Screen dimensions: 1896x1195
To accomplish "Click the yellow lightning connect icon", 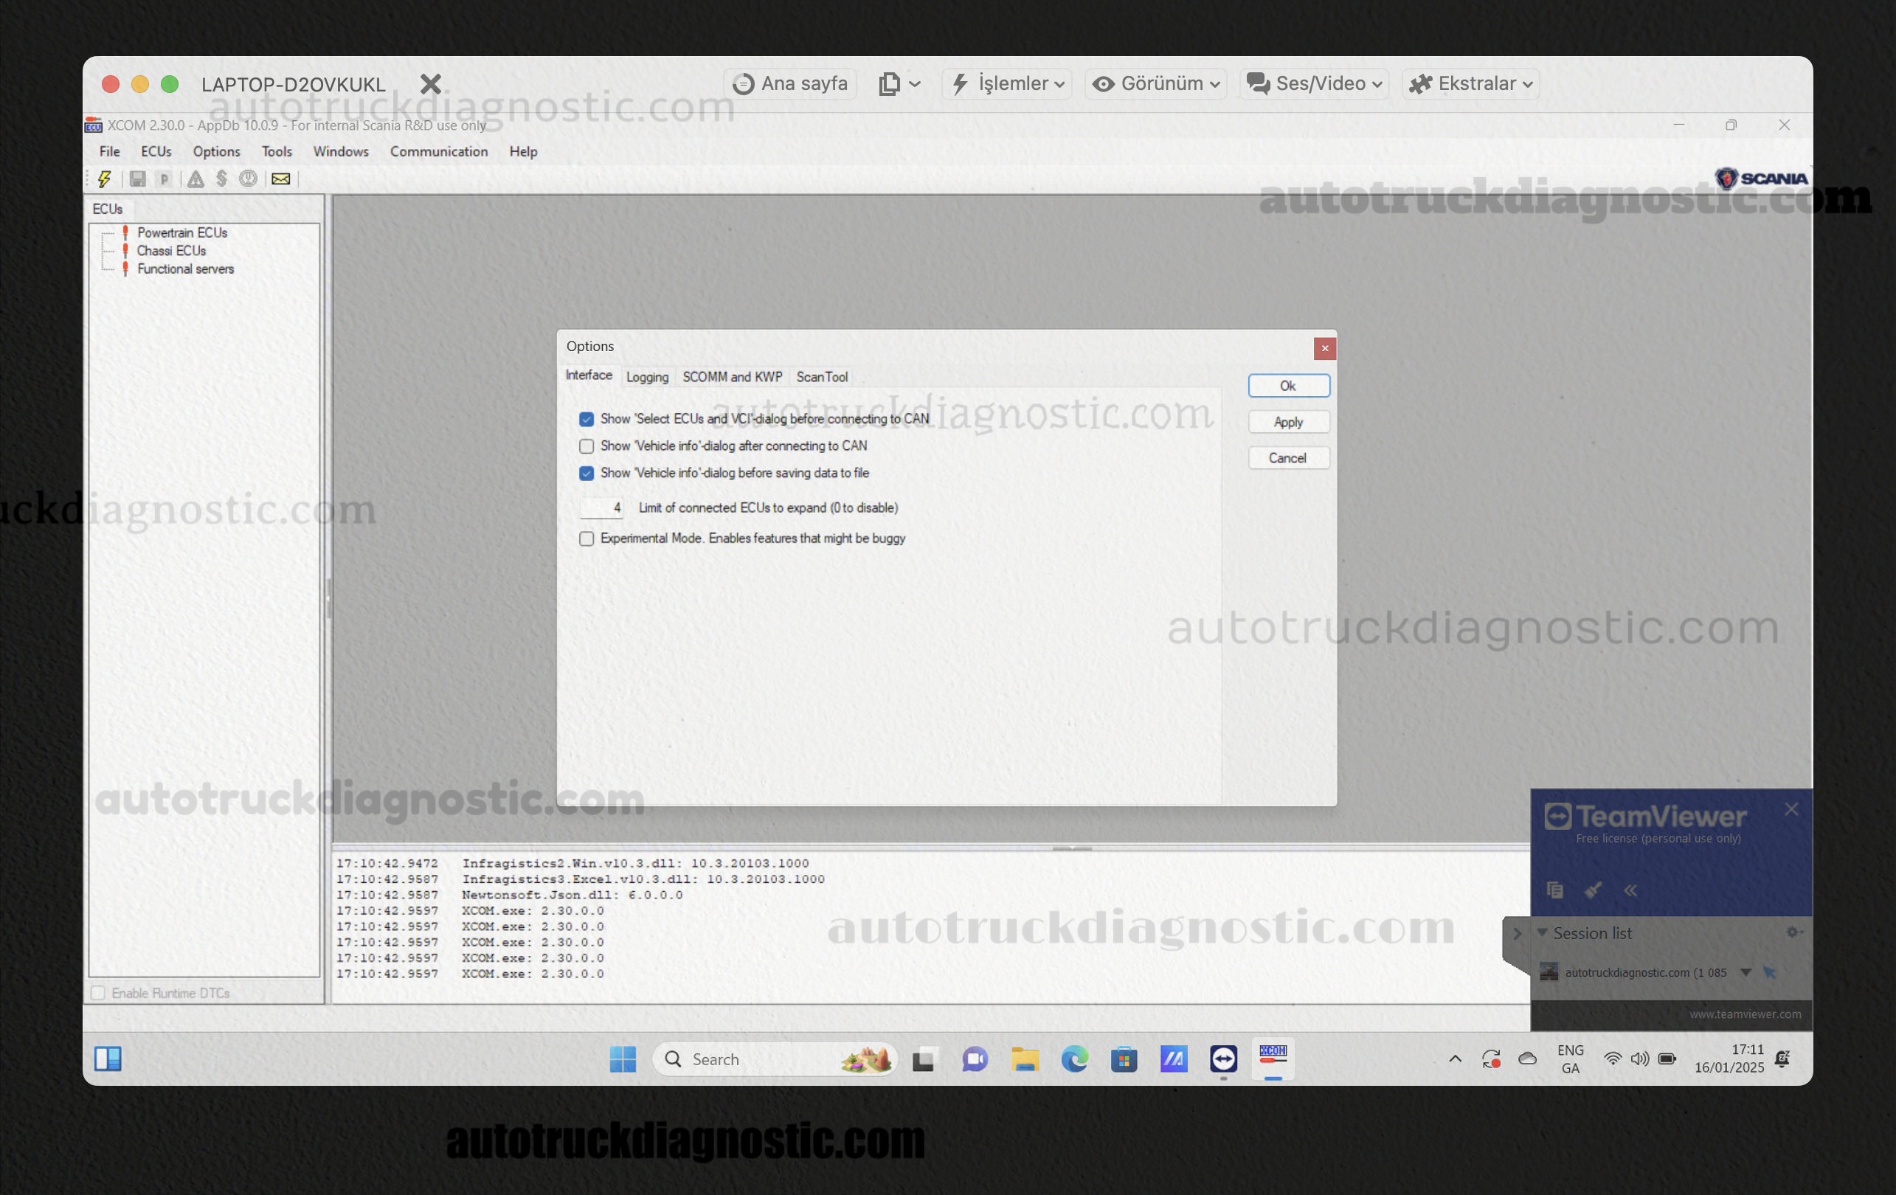I will (x=104, y=179).
